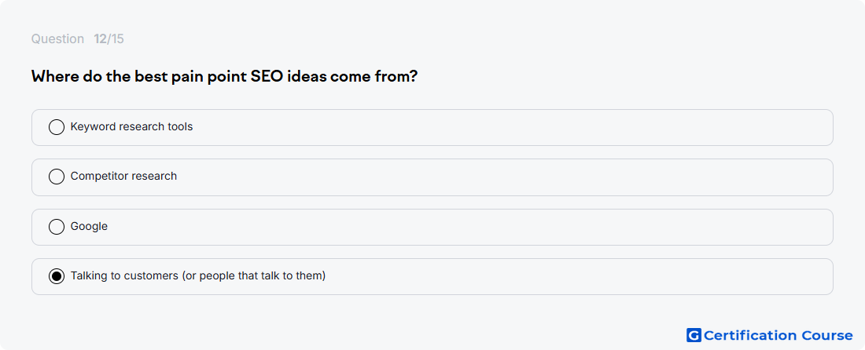Viewport: 865px width, 350px height.
Task: Click the blue G logo icon
Action: (x=694, y=335)
